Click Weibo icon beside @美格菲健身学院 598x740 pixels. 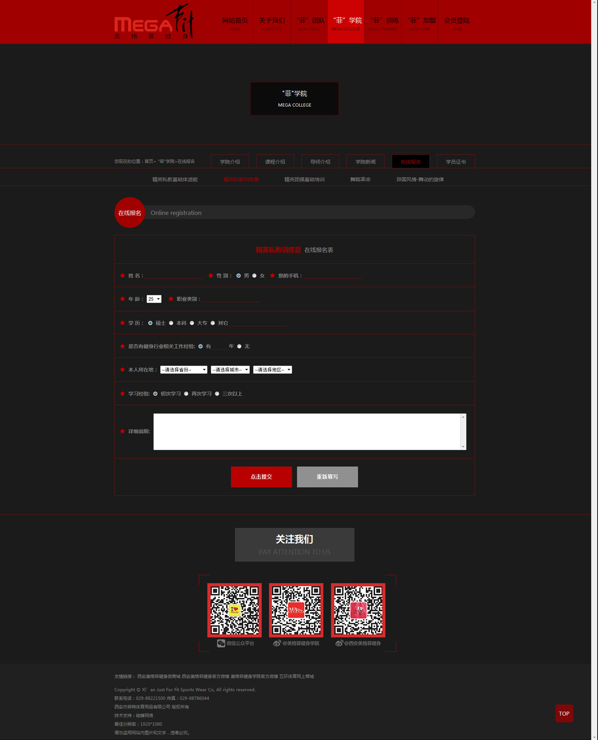[x=277, y=643]
